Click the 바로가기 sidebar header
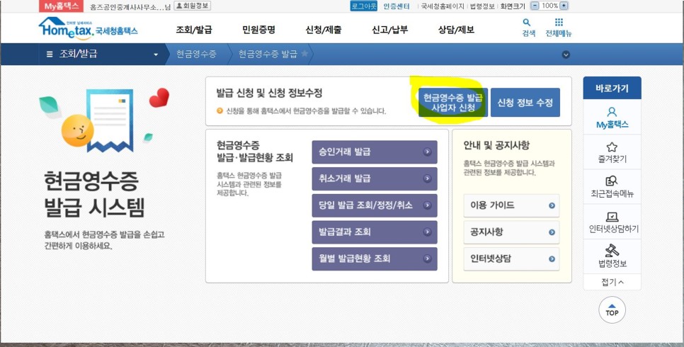This screenshot has height=347, width=684. (612, 89)
